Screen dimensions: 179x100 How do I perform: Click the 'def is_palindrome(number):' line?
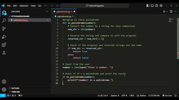(79, 23)
